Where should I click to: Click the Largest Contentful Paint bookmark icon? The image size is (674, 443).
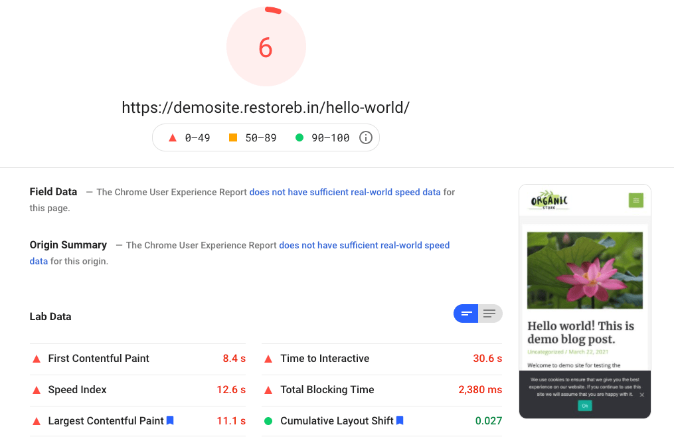170,420
